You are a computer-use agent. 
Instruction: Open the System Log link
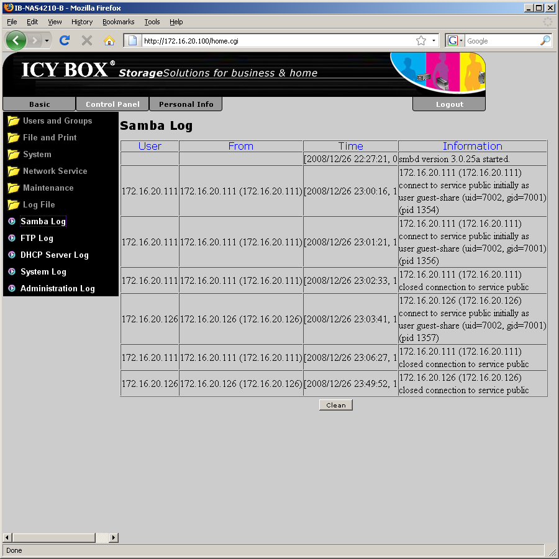pyautogui.click(x=43, y=271)
